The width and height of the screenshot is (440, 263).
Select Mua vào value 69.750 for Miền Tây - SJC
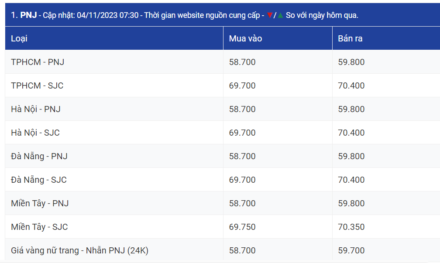[242, 227]
